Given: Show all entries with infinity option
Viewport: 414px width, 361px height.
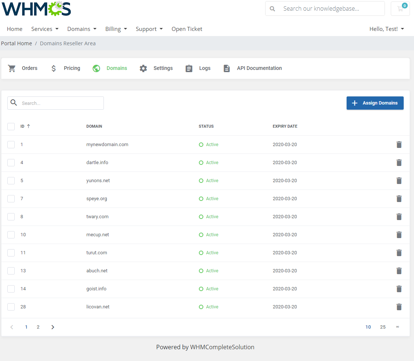Looking at the screenshot, I should pyautogui.click(x=397, y=327).
